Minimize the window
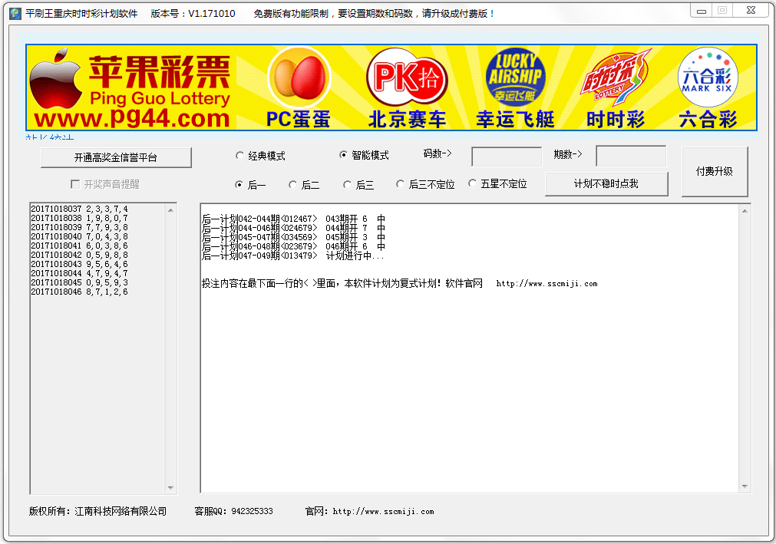Image resolution: width=776 pixels, height=544 pixels. 702,11
